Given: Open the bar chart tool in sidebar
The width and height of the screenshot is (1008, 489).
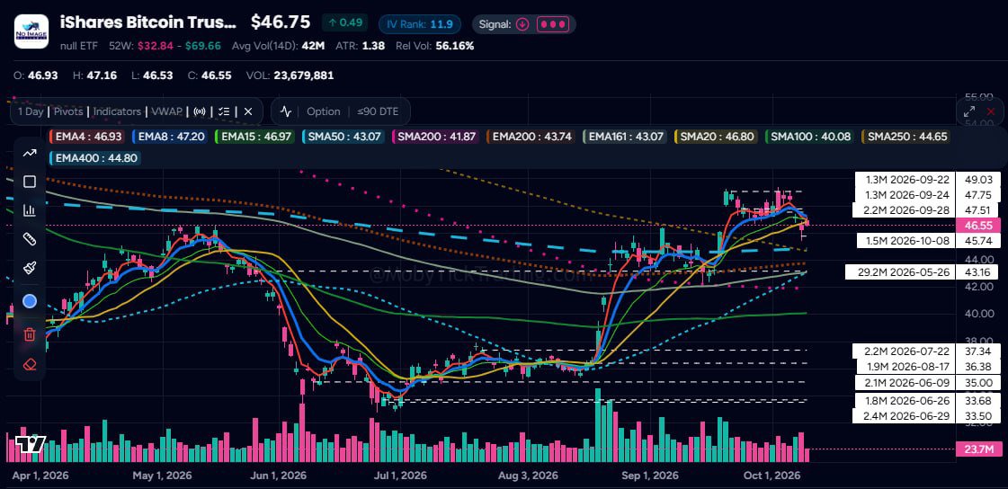Looking at the screenshot, I should [x=29, y=210].
